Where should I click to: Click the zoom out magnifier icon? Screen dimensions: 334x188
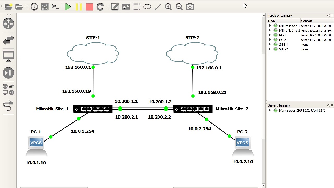pos(179,7)
